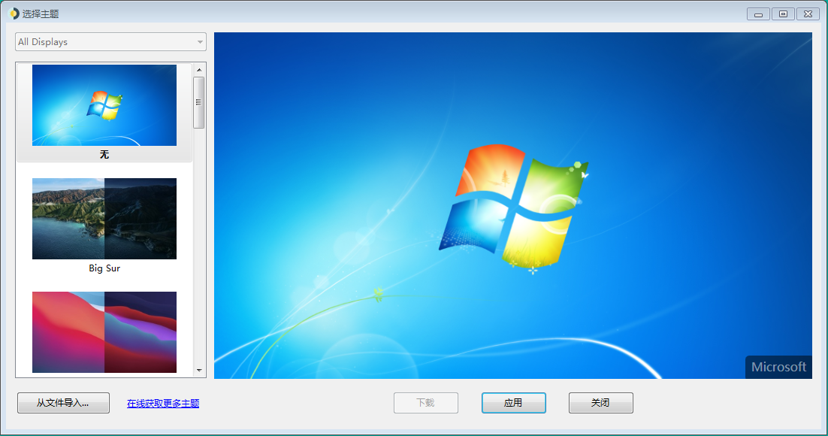Apply the theme with the 应用 button
This screenshot has height=436, width=828.
point(513,403)
